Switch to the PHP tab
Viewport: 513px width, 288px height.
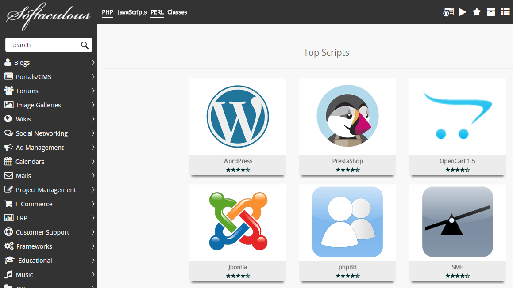107,12
